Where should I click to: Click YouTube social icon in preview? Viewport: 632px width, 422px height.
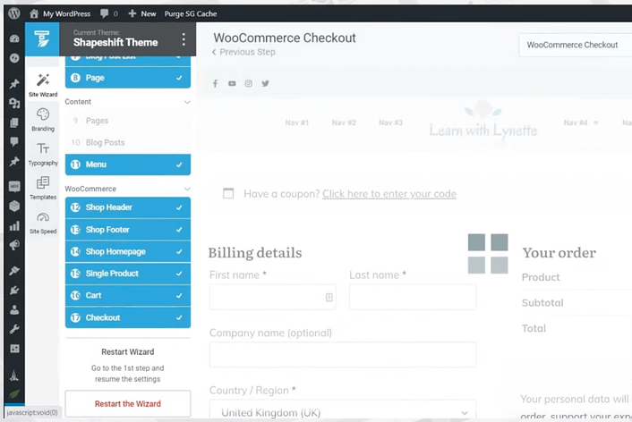click(x=232, y=83)
